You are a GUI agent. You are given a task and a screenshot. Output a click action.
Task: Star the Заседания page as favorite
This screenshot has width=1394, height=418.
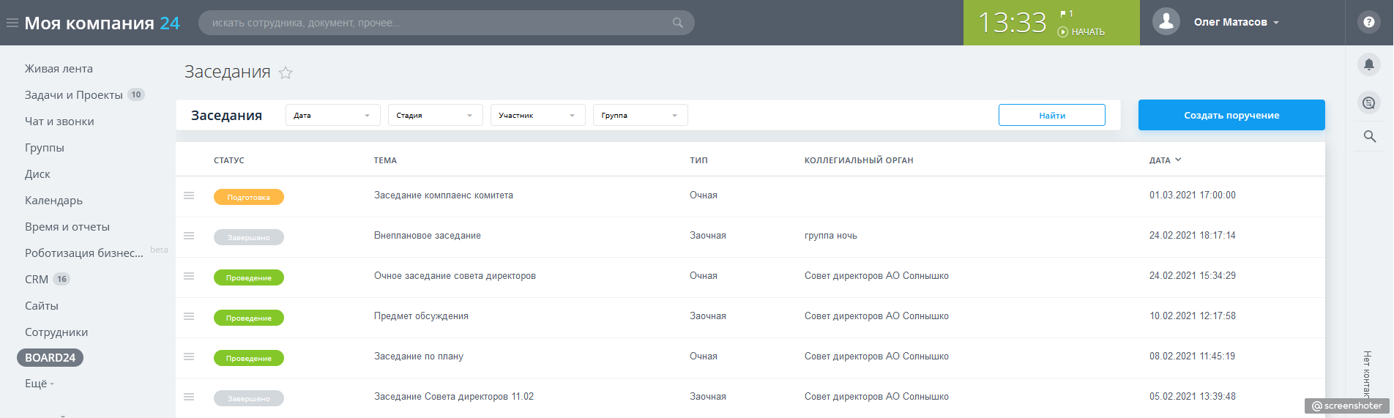click(286, 72)
